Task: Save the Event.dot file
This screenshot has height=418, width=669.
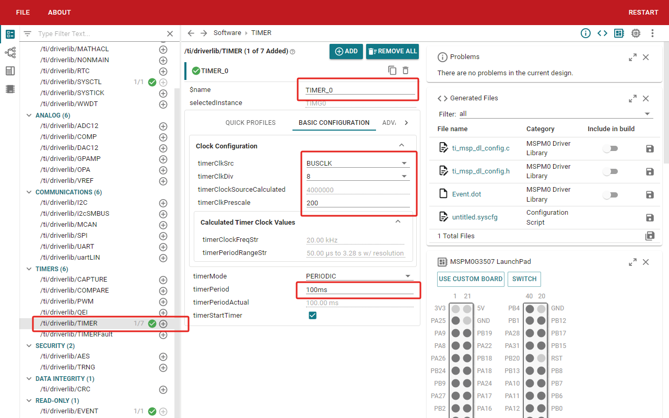Action: (x=650, y=194)
